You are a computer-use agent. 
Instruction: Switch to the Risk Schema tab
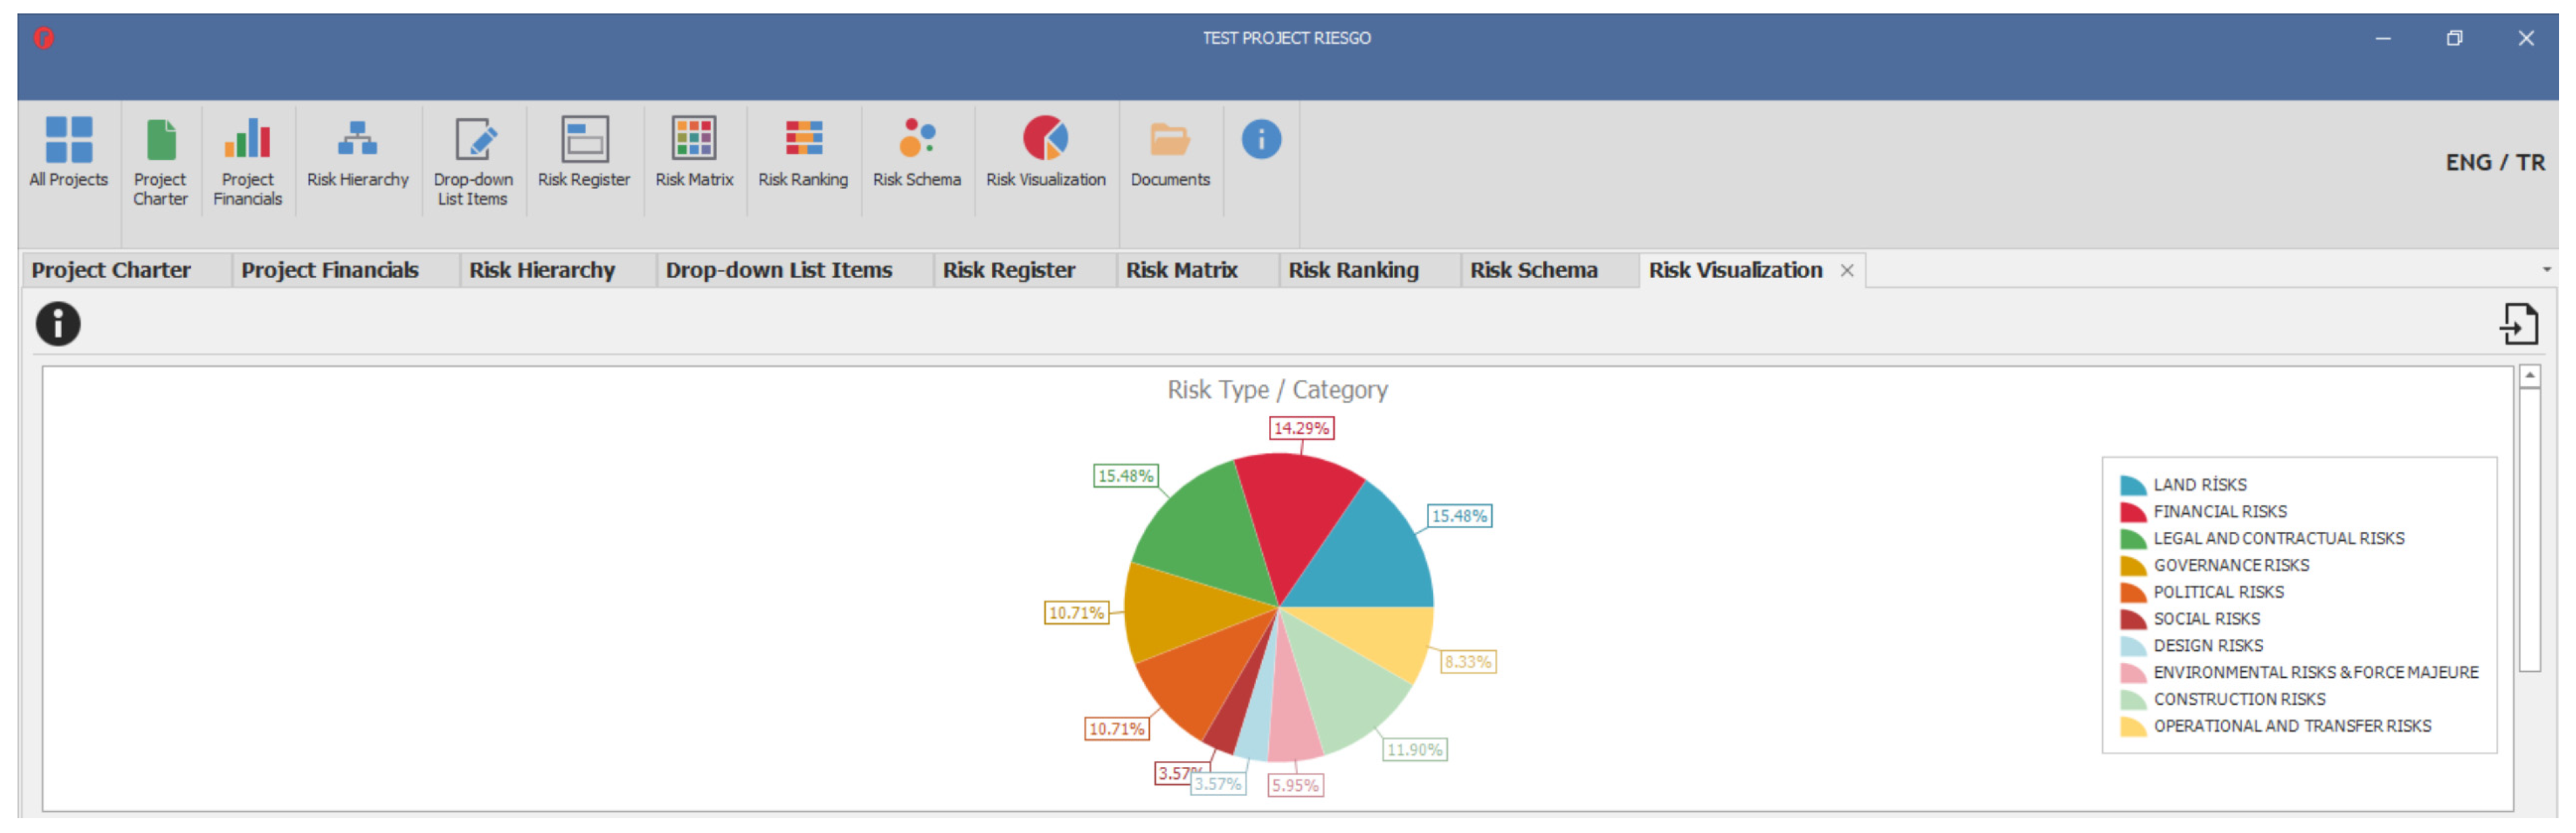1533,271
